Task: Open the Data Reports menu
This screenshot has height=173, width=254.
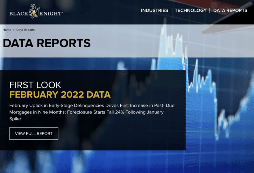Action: click(230, 10)
